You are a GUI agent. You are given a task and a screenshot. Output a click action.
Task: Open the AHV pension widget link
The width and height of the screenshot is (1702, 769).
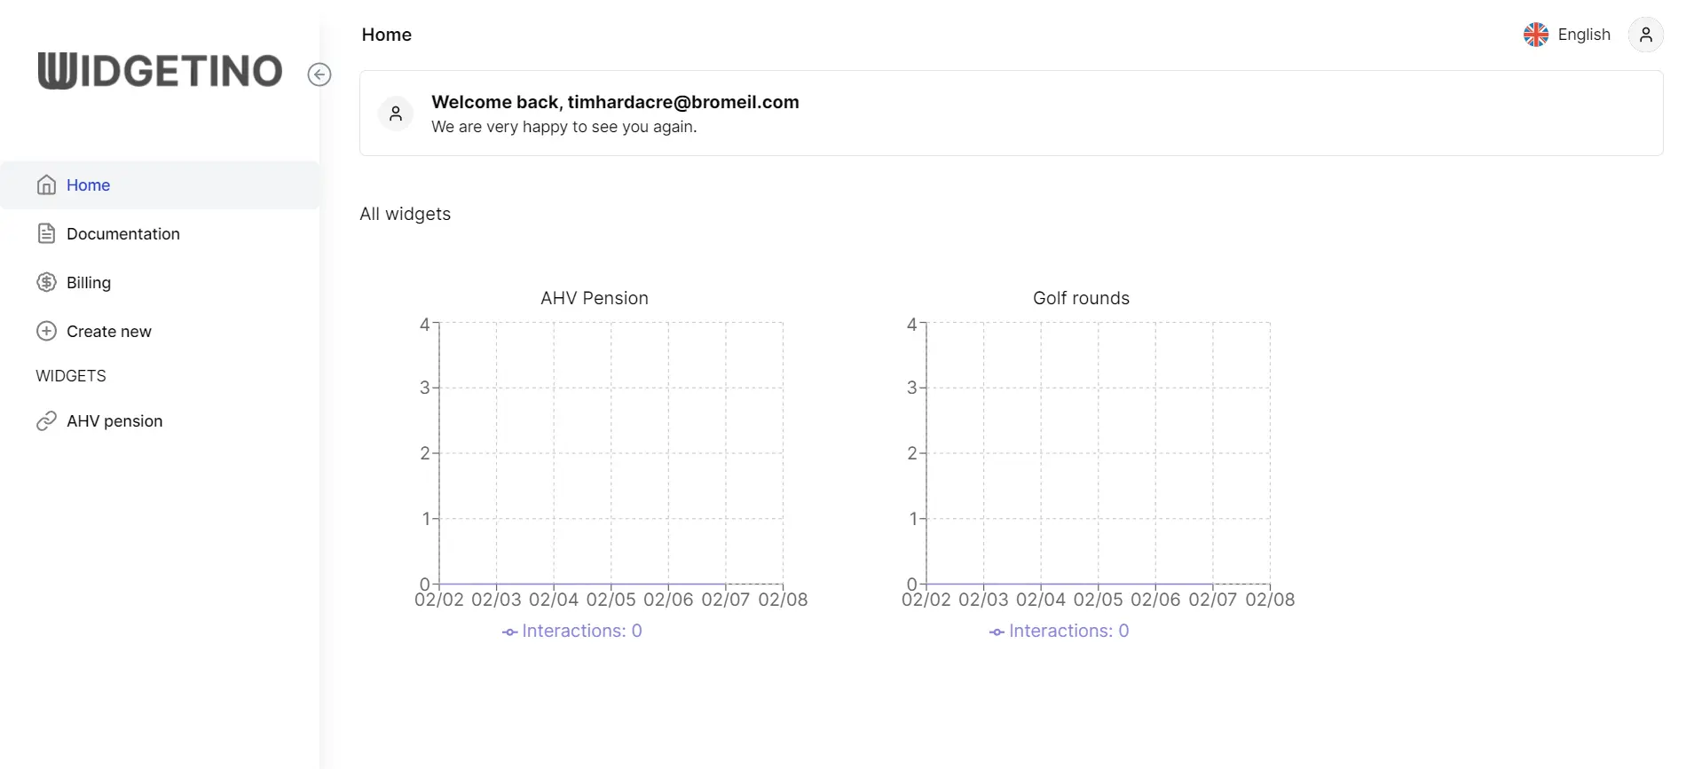pos(114,421)
